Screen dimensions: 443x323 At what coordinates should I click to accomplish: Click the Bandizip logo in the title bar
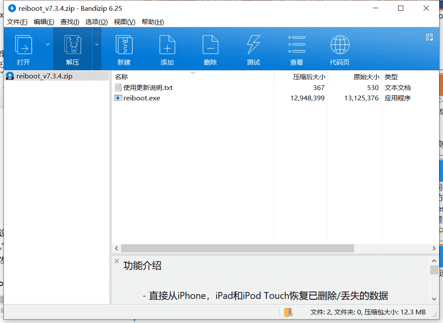click(x=12, y=9)
